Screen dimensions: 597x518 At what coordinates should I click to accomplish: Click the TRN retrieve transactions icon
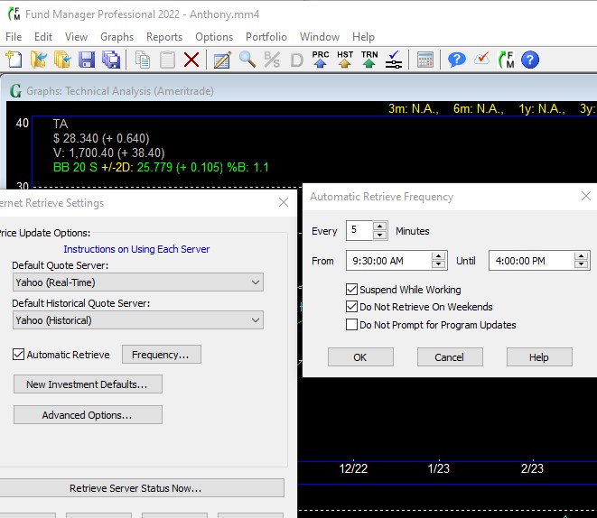[369, 60]
